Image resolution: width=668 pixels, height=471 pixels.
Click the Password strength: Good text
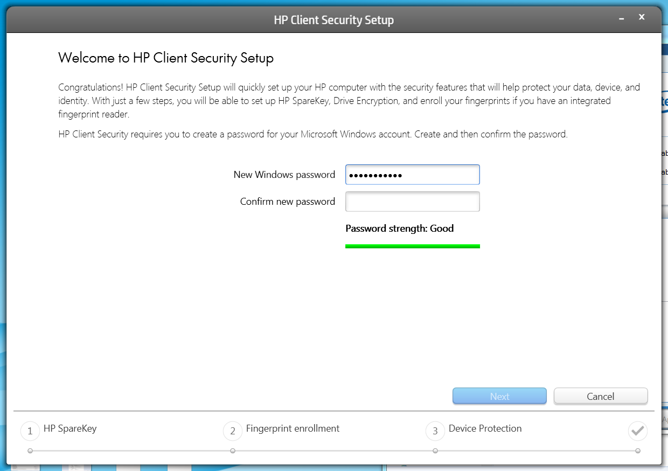399,228
